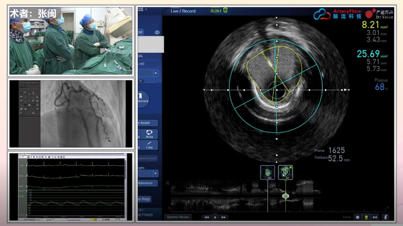Open the Lengths dropdown arrow

(155, 173)
